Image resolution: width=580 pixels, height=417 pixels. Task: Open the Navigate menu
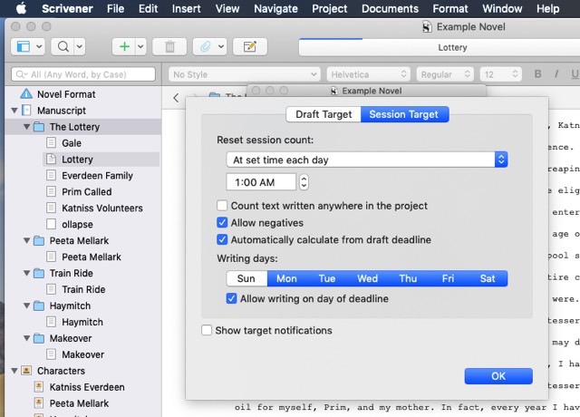pos(275,8)
